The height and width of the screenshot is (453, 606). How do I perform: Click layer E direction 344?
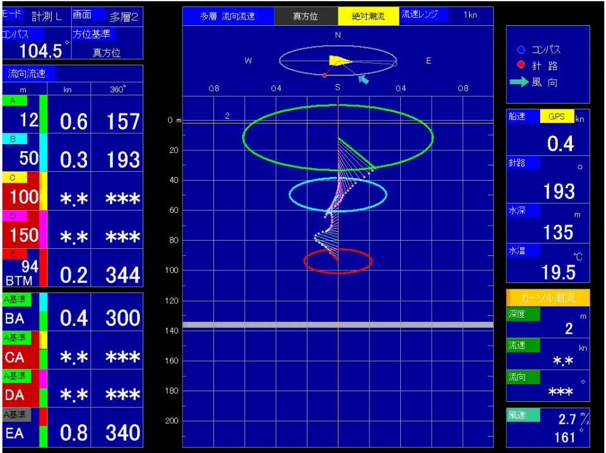click(123, 275)
